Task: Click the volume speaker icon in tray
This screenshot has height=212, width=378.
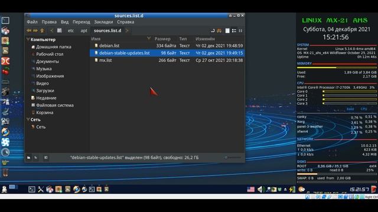Action: click(x=260, y=190)
